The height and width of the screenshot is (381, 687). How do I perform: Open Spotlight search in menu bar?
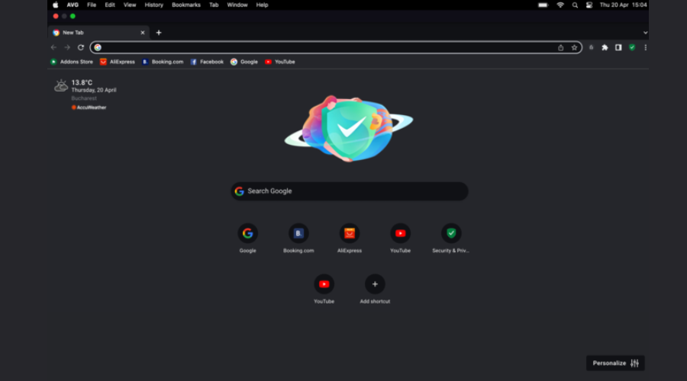pos(575,5)
